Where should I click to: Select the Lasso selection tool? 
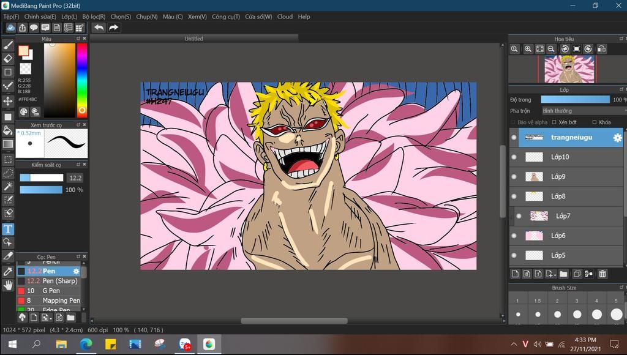coord(8,173)
